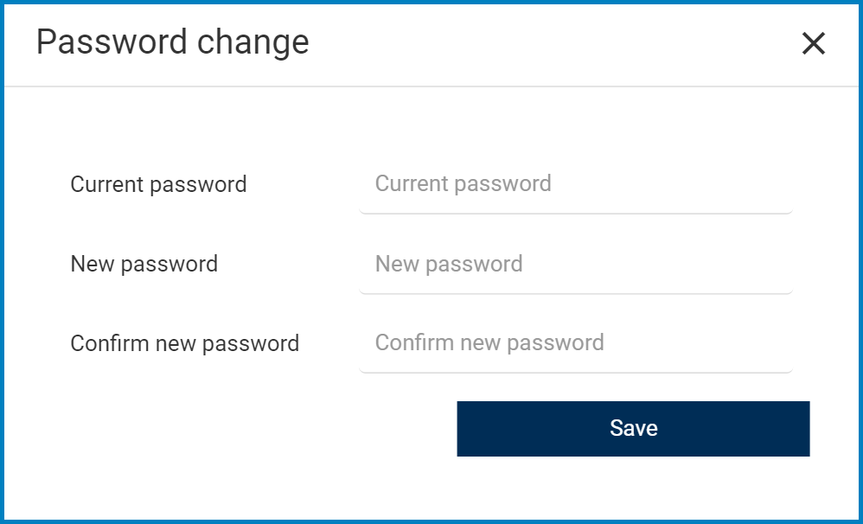The height and width of the screenshot is (524, 863).
Task: Click the Confirm new password placeholder
Action: click(x=489, y=342)
